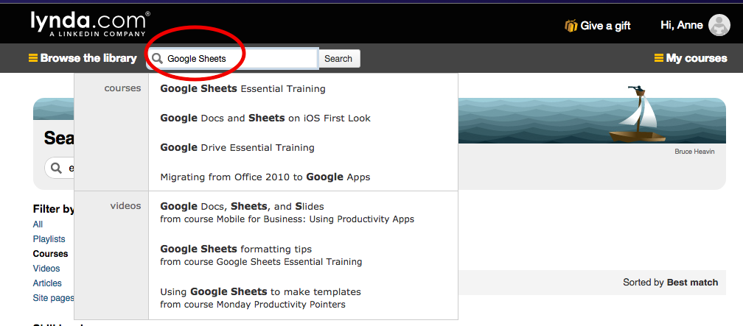This screenshot has width=743, height=326.
Task: Click the My courses menu icon
Action: tap(659, 58)
